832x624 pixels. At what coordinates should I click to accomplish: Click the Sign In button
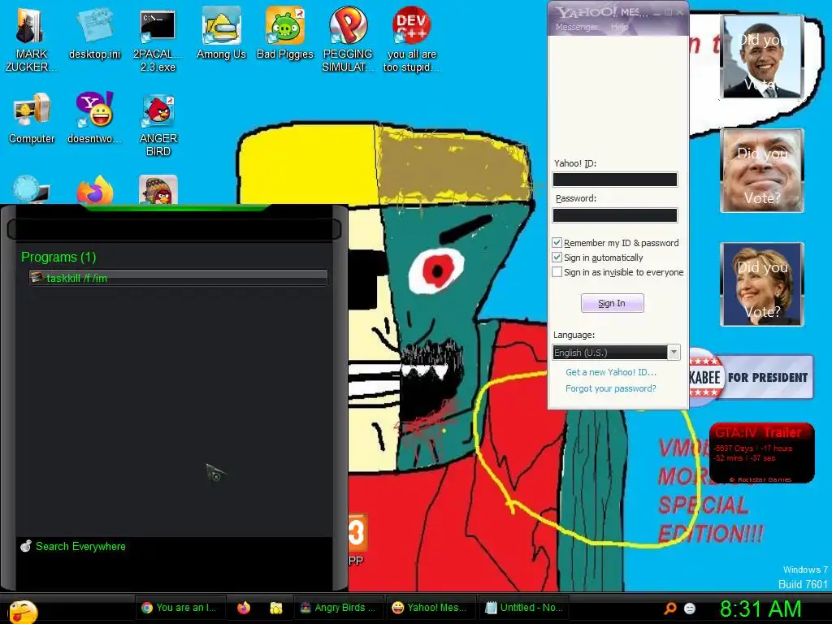click(613, 303)
